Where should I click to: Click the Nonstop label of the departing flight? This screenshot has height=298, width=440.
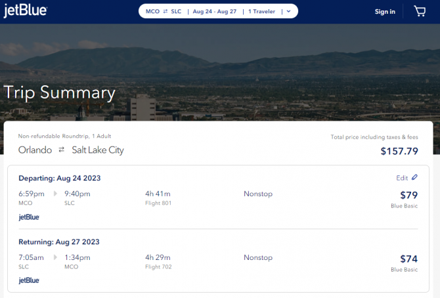(258, 194)
